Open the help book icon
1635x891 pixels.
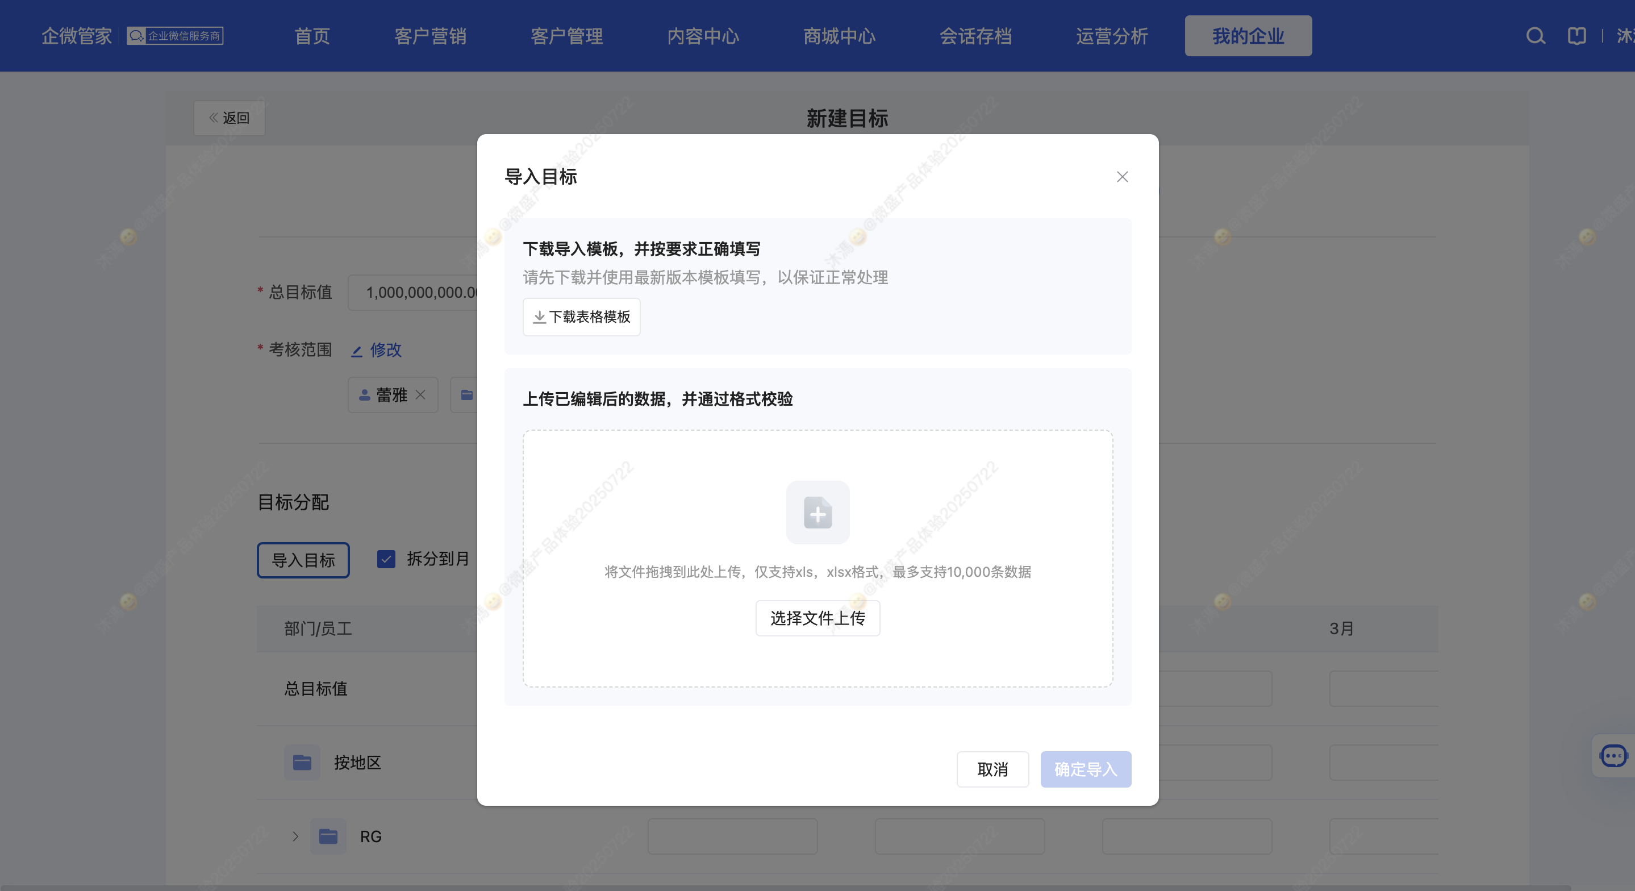[1576, 36]
